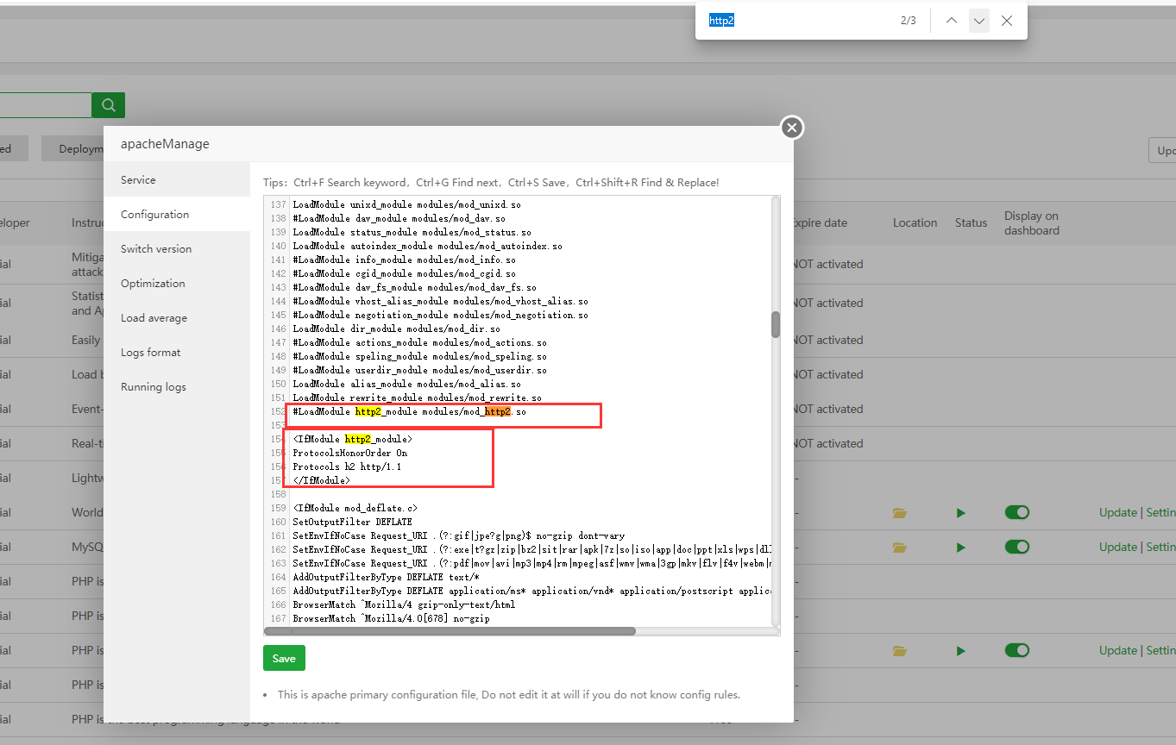Place cursor on the unixd_module LoadModule line
The width and height of the screenshot is (1176, 745).
[x=406, y=205]
